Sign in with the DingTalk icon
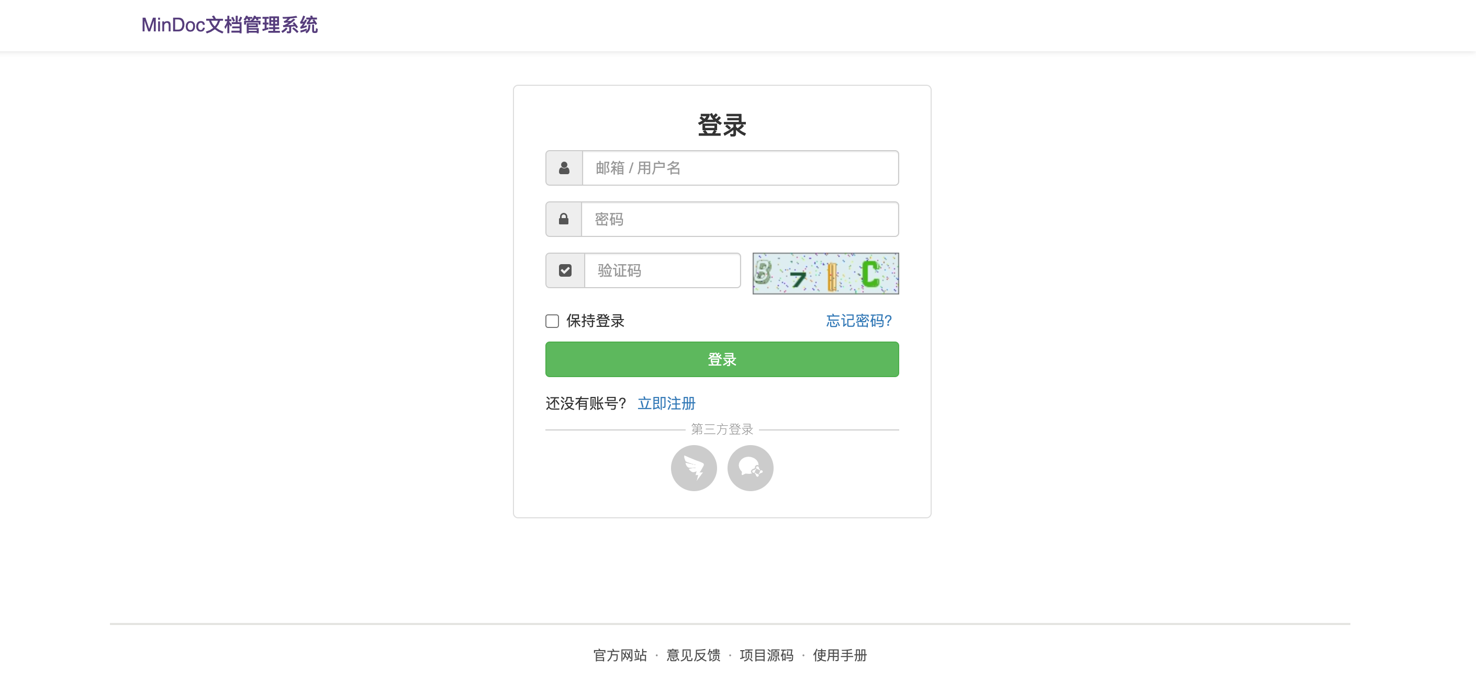The width and height of the screenshot is (1476, 681). (x=694, y=468)
